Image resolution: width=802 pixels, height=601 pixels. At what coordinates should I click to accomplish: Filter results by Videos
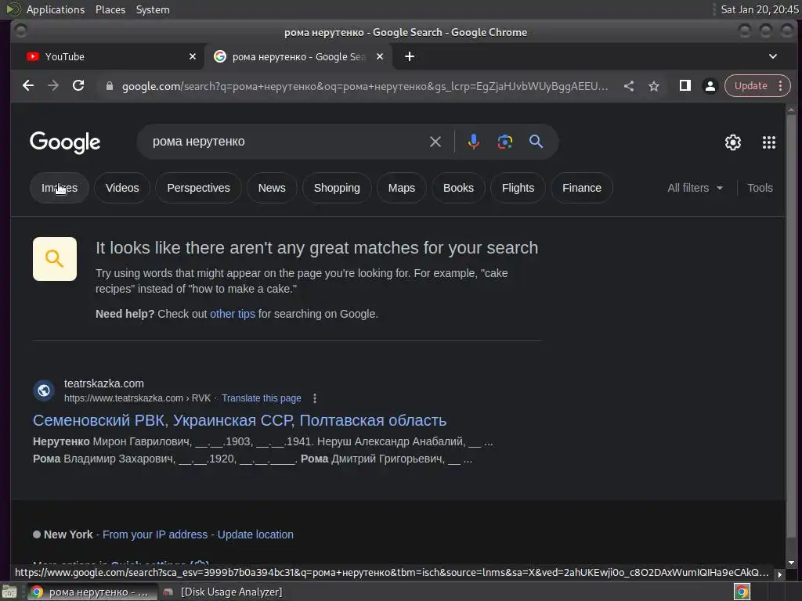(122, 188)
